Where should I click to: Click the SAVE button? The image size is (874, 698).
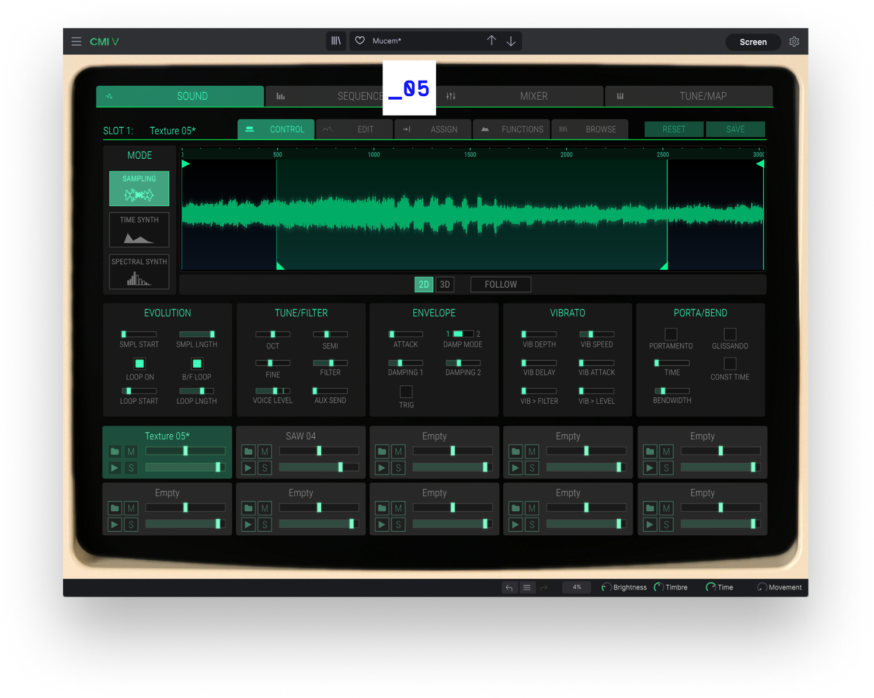pos(735,130)
